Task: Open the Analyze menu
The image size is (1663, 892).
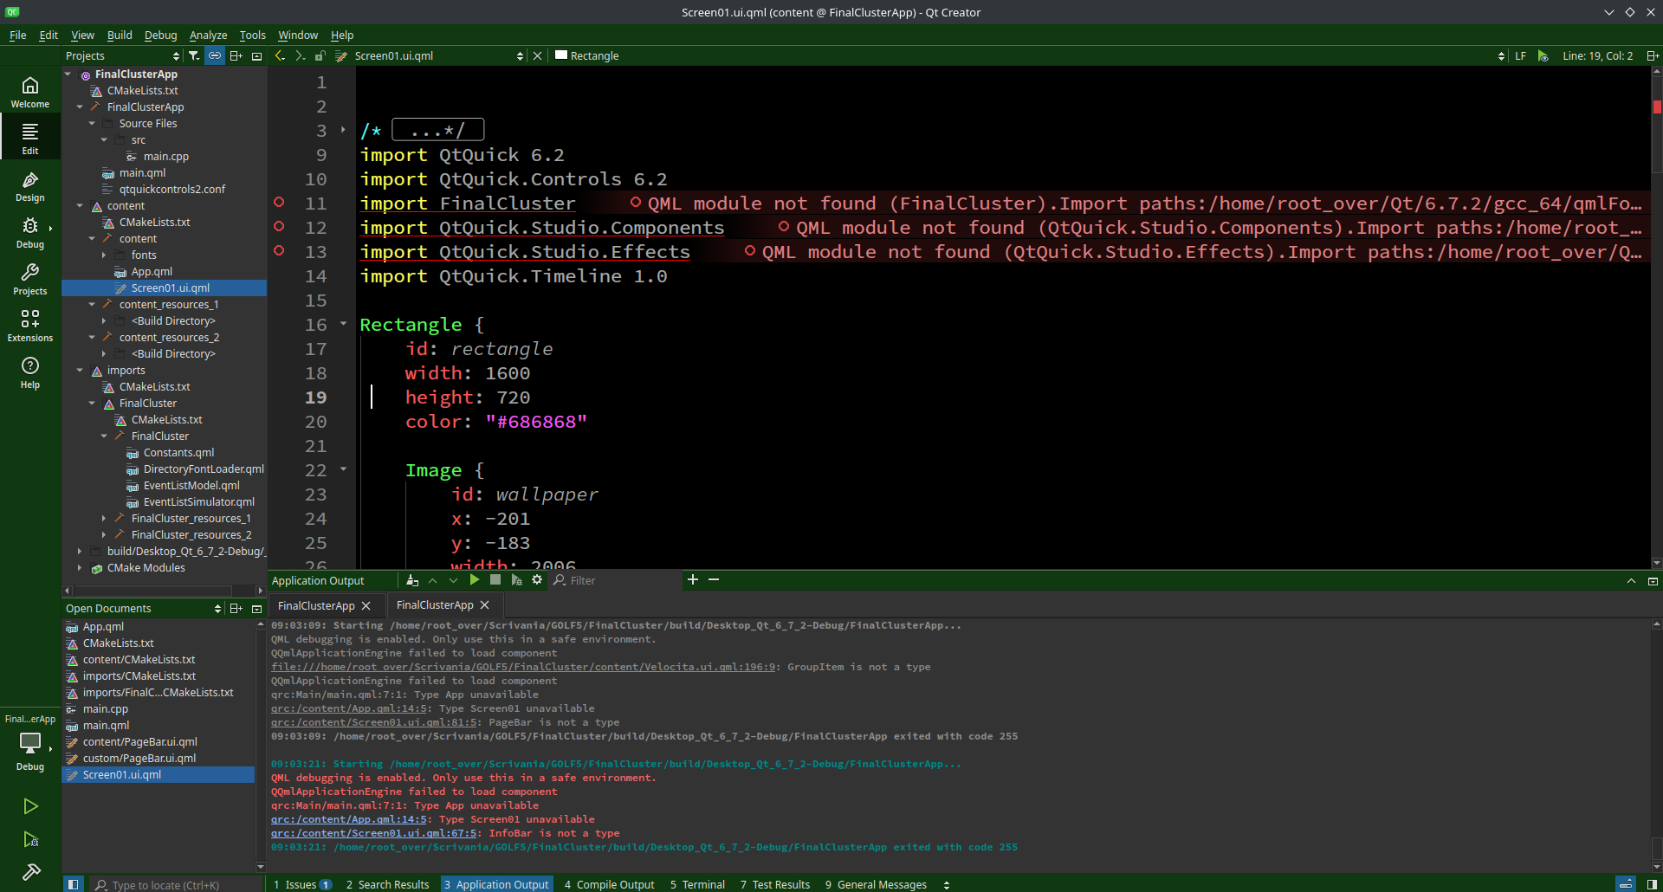Action: (x=208, y=35)
